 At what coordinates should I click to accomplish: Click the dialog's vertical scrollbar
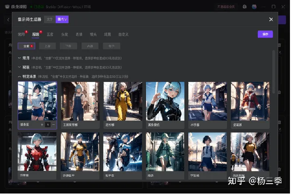coord(274,72)
